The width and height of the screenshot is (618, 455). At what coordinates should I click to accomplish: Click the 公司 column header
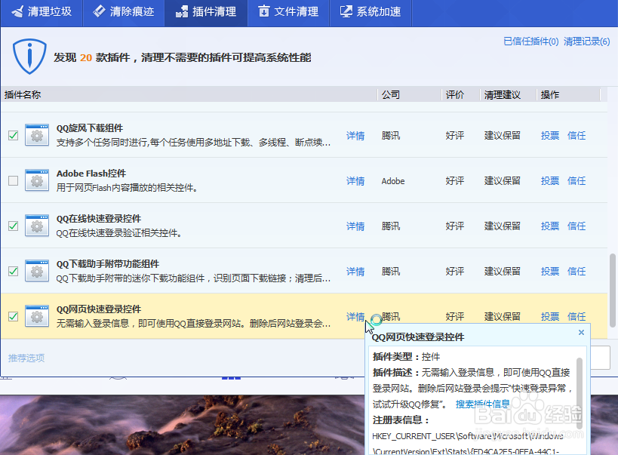pos(409,94)
